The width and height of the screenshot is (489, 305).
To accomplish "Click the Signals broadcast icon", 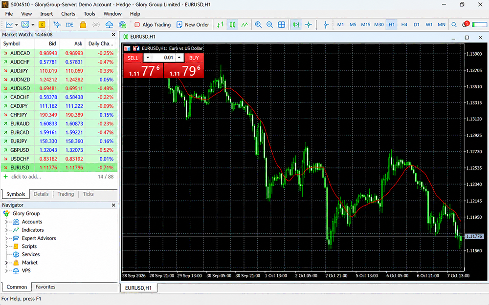I will pos(96,24).
